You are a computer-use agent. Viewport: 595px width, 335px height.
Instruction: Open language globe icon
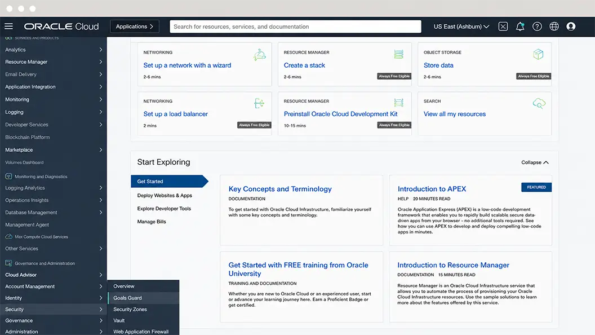[554, 26]
